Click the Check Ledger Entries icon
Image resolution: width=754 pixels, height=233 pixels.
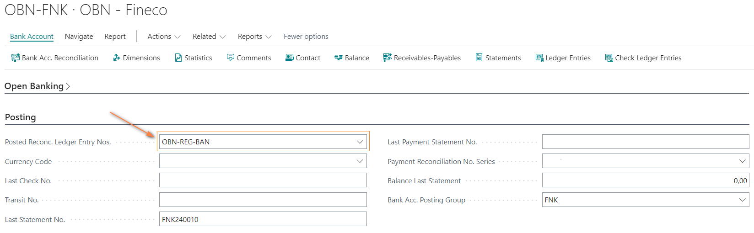tap(609, 58)
